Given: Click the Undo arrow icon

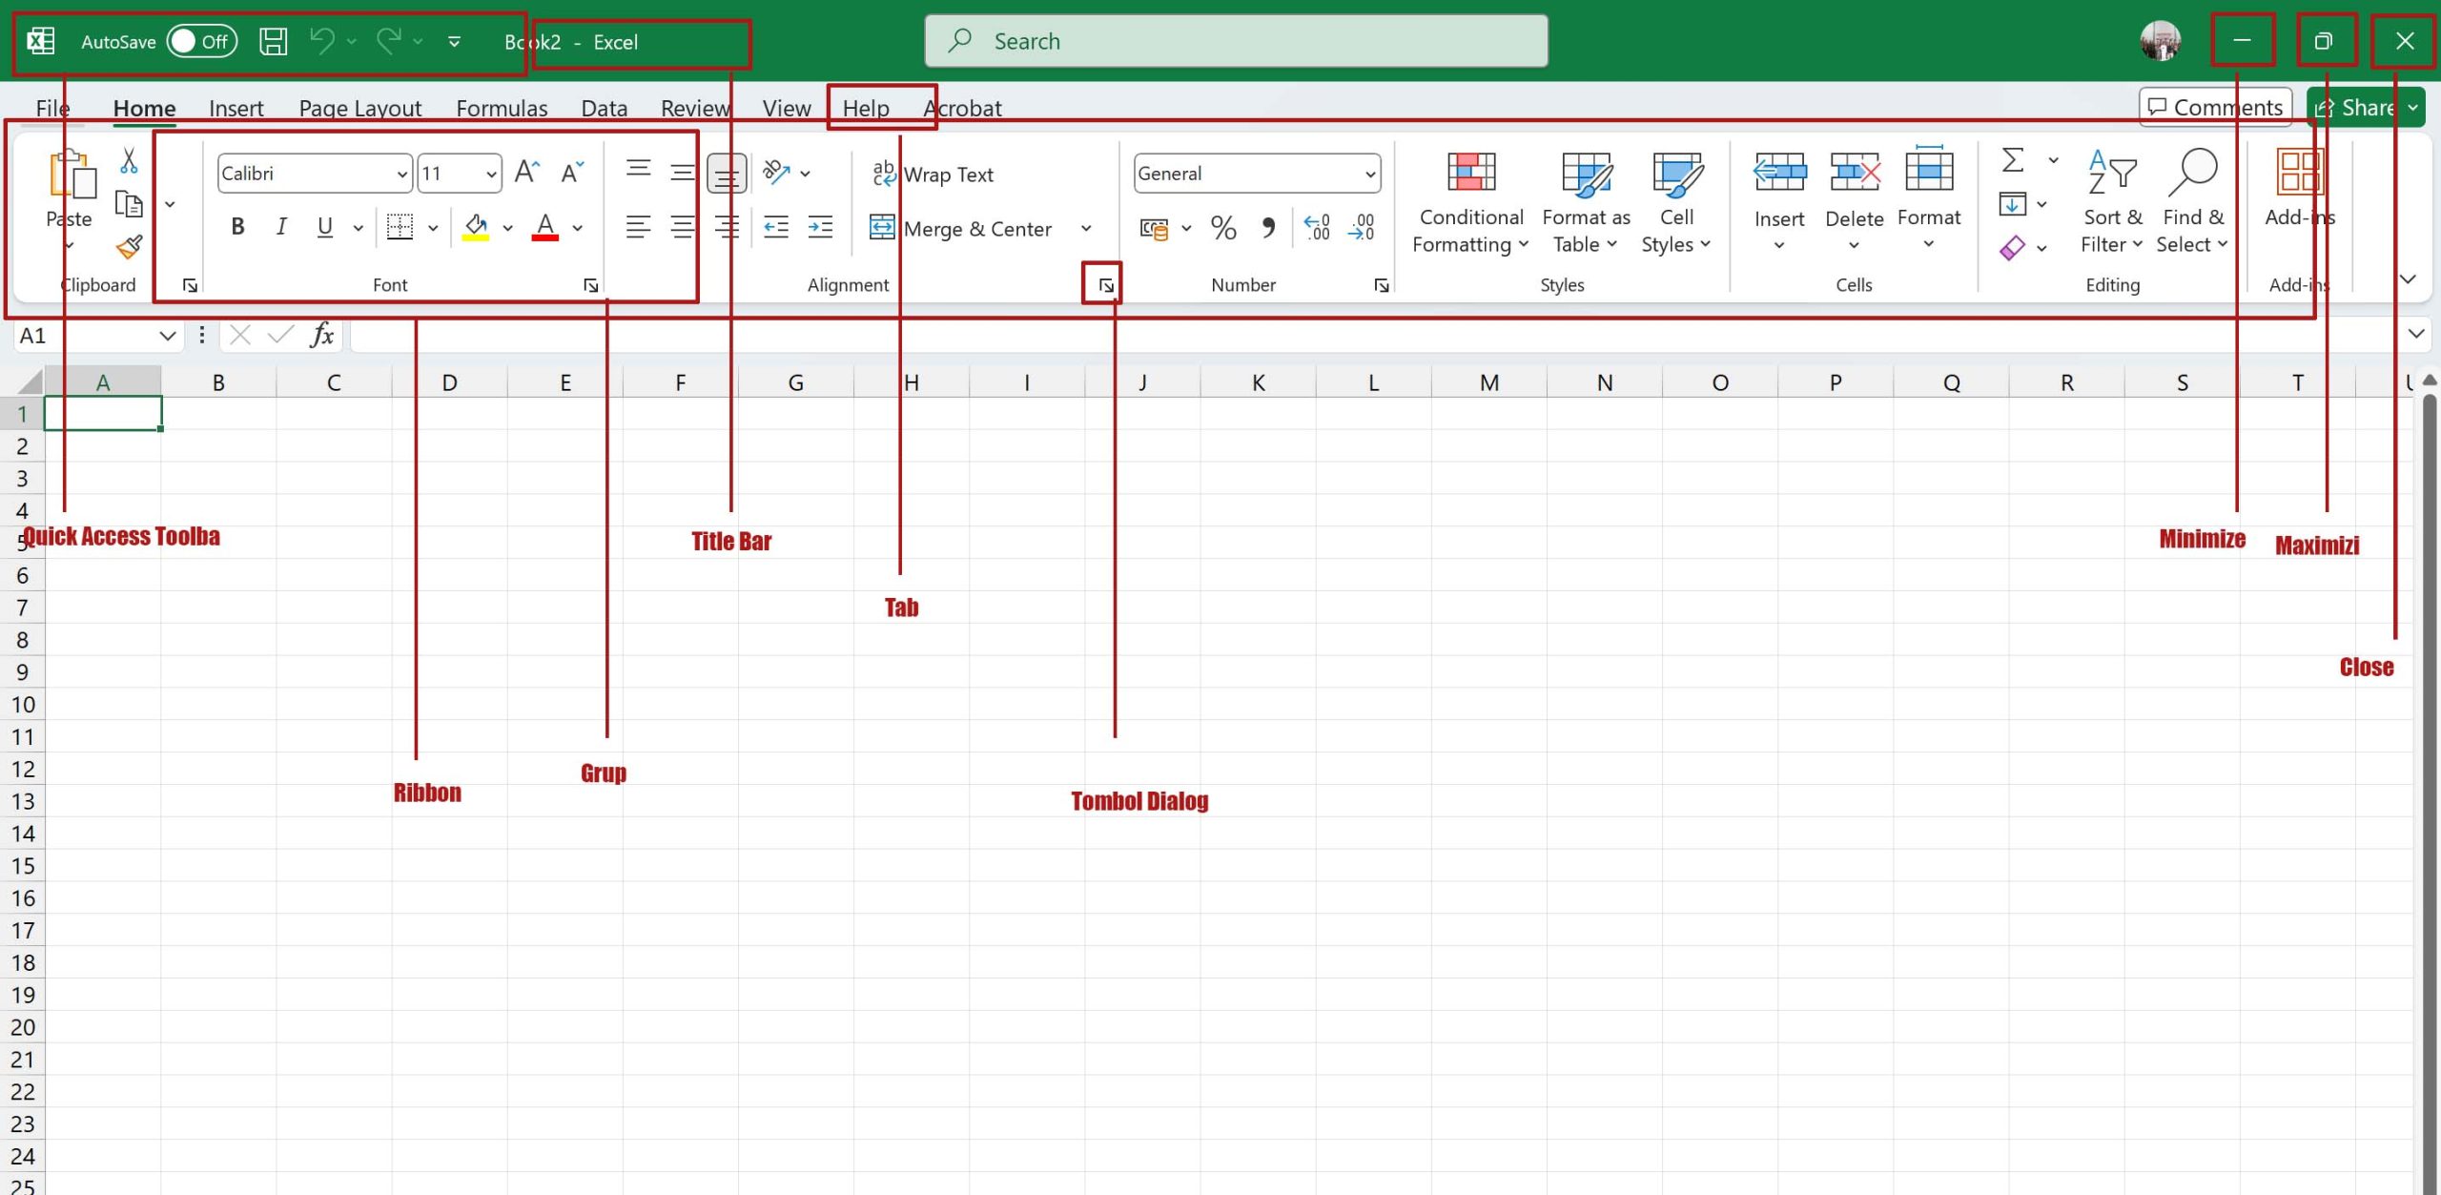Looking at the screenshot, I should [x=322, y=41].
